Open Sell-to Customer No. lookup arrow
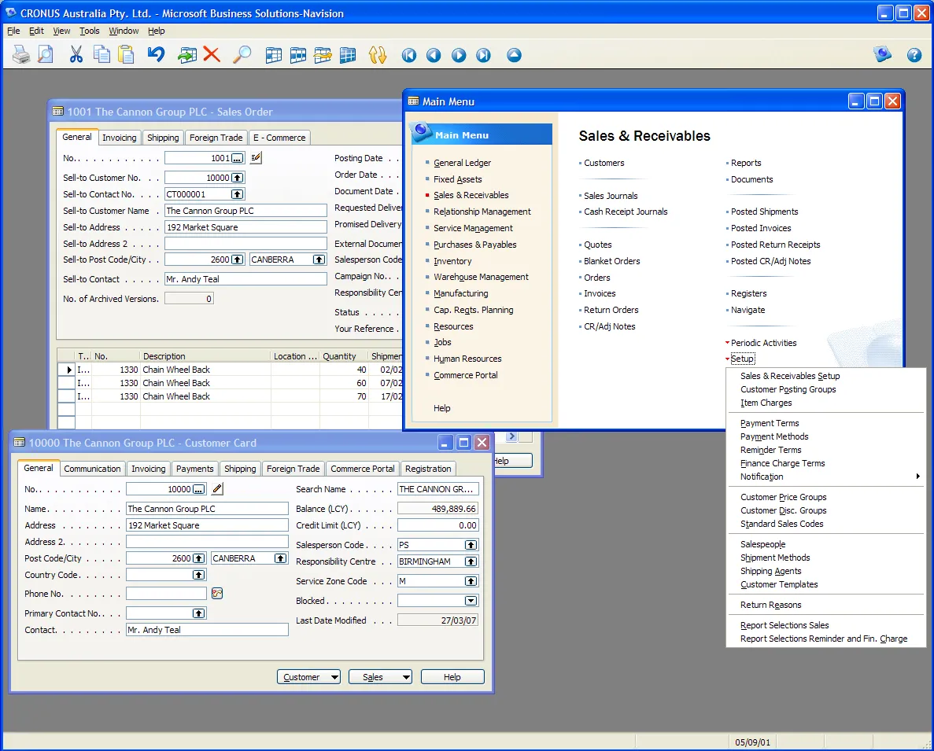The width and height of the screenshot is (934, 751). [237, 178]
